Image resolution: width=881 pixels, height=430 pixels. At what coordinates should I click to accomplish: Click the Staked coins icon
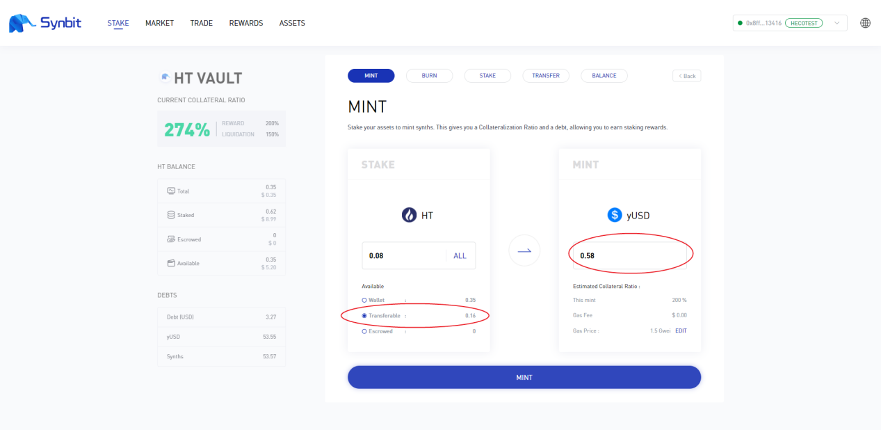point(171,215)
